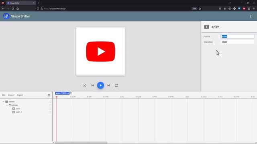Toggle slow motion playback speed
Image resolution: width=257 pixels, height=144 pixels.
coord(84,85)
